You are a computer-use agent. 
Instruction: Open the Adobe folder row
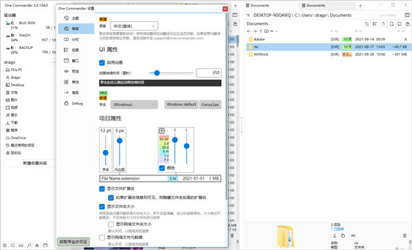(328, 39)
